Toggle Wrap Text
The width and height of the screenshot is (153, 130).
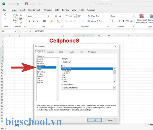94,16
